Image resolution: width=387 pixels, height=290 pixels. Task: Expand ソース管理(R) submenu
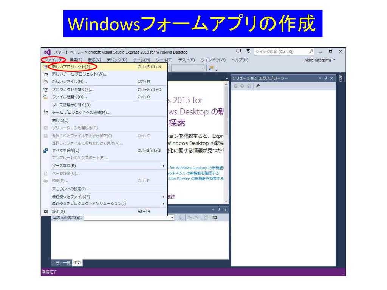105,166
